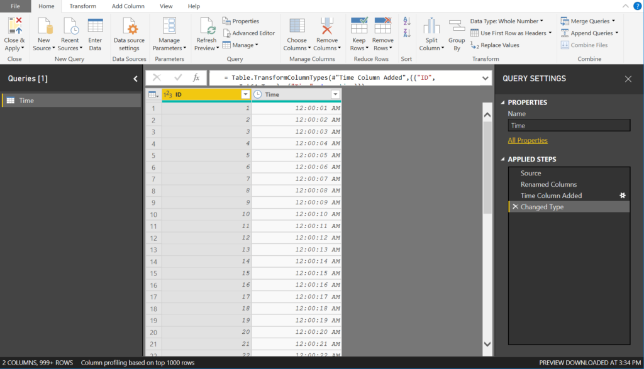Screen dimensions: 644x369
Task: Collapse the Queries pane
Action: pyautogui.click(x=135, y=79)
